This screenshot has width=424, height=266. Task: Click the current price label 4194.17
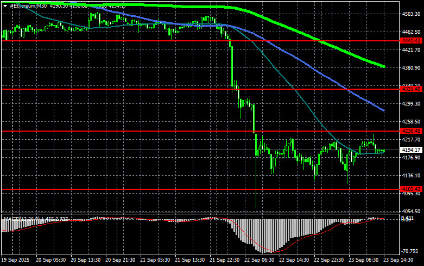(x=412, y=150)
